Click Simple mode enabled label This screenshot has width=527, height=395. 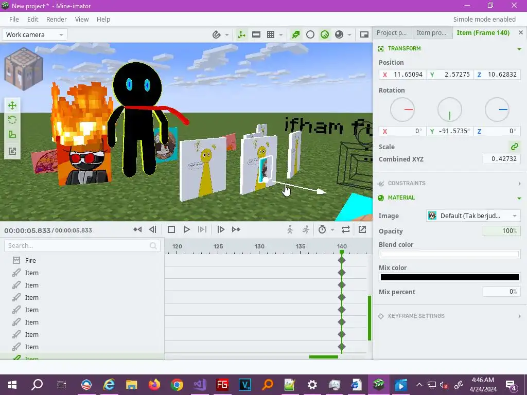484,19
